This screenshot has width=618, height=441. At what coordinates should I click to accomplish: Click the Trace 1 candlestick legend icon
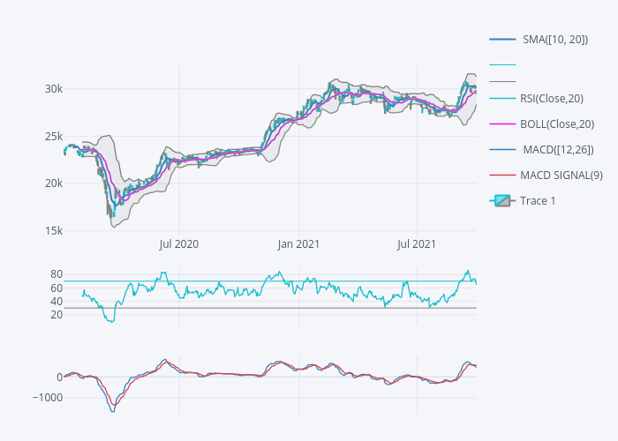tap(502, 201)
